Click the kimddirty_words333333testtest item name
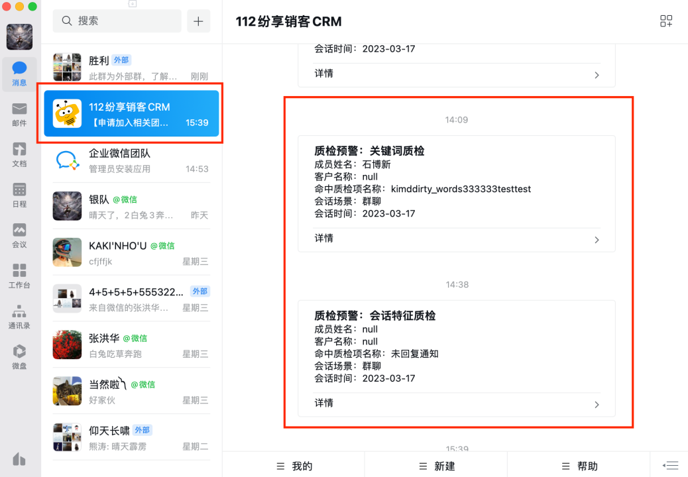This screenshot has height=477, width=688. tap(461, 189)
